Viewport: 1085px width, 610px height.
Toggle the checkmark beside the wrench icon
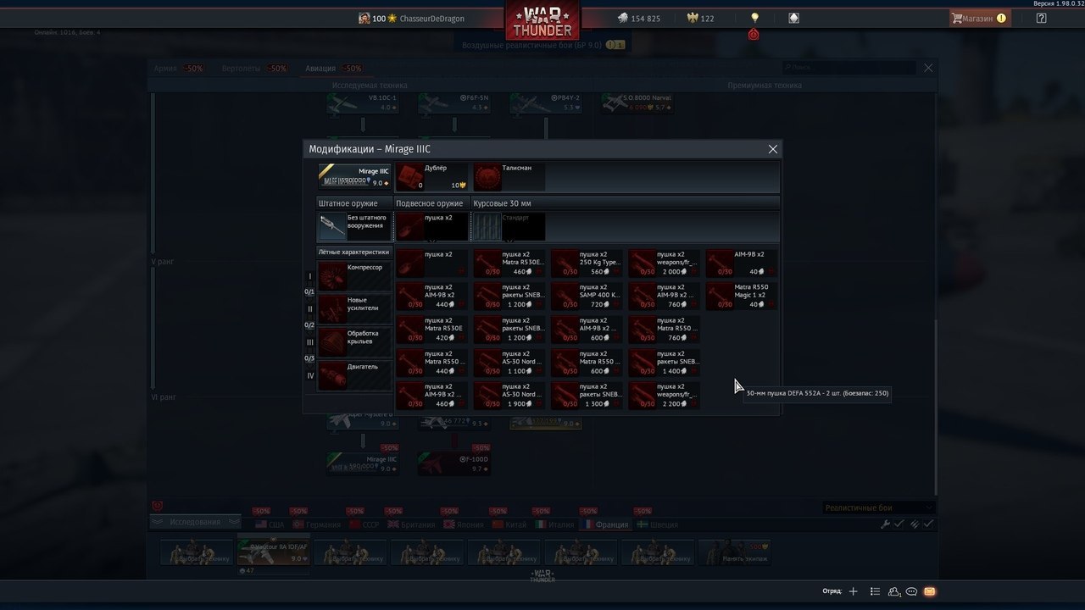(899, 524)
